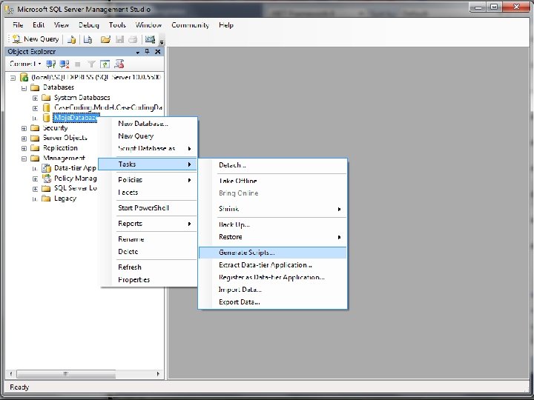
Task: Open the toolbar options dropdown arrow
Action: pos(162,41)
